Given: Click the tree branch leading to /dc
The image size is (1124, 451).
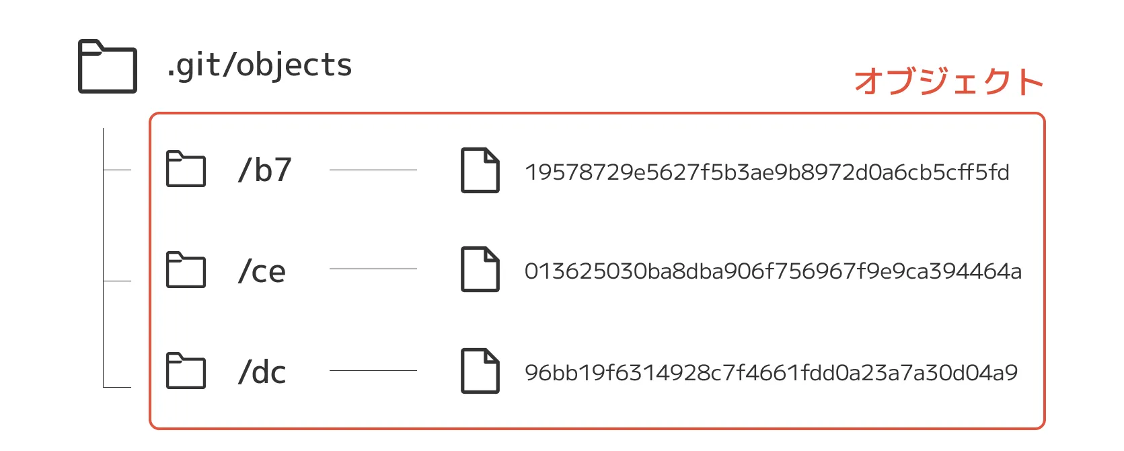Looking at the screenshot, I should [117, 387].
